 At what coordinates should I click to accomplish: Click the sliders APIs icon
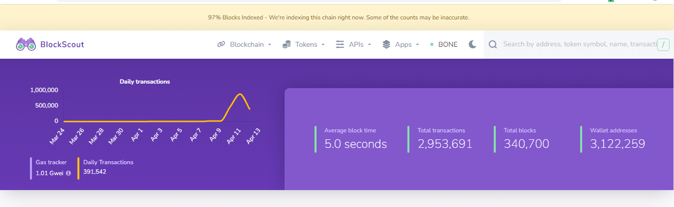340,44
